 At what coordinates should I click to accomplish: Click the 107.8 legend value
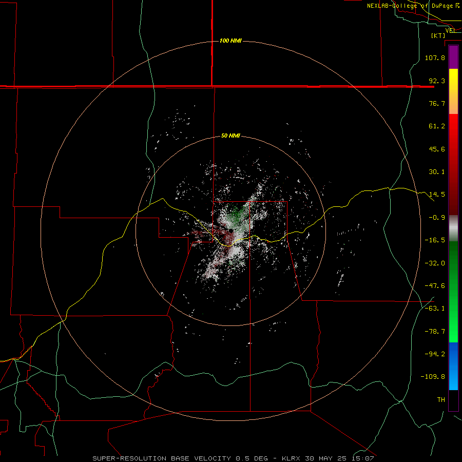(435, 57)
